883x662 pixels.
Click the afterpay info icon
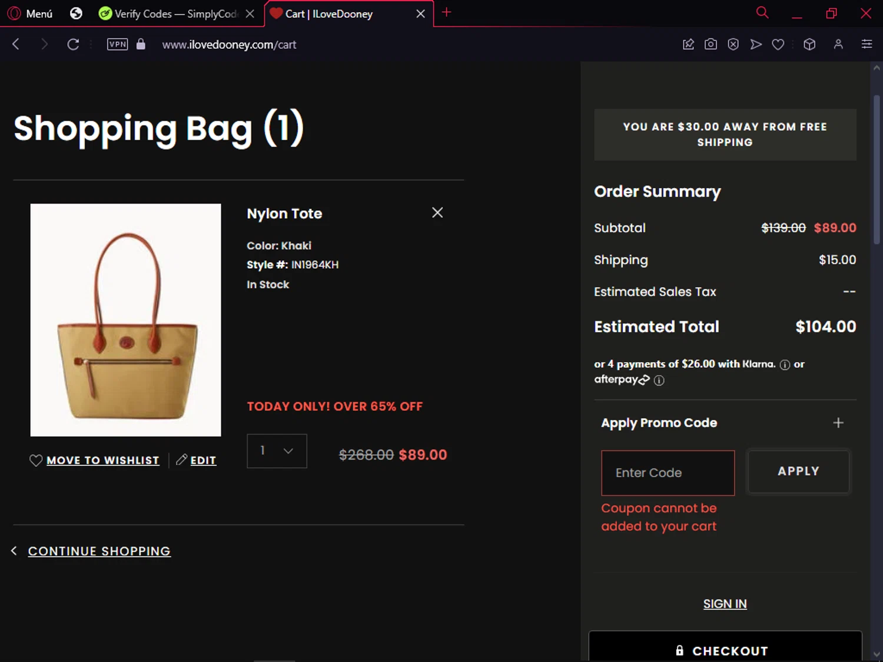(x=659, y=380)
